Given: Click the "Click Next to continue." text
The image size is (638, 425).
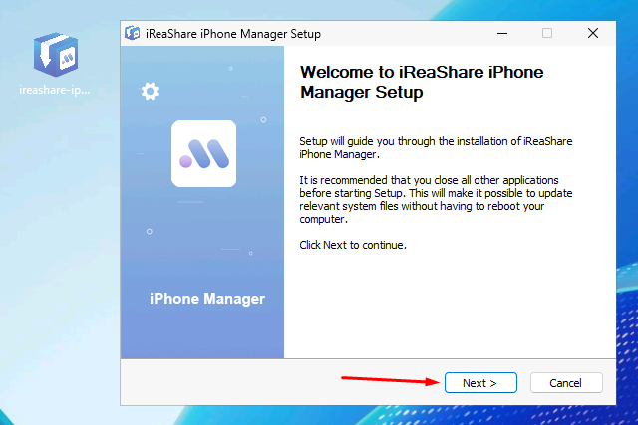Looking at the screenshot, I should (x=353, y=245).
